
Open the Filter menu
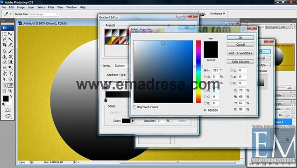pyautogui.click(x=51, y=7)
